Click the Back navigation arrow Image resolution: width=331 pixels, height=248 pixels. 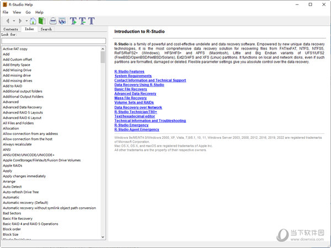coord(7,21)
